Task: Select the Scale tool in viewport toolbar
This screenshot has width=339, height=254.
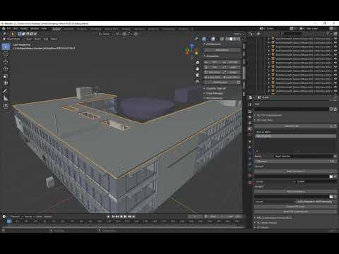Action: [x=6, y=76]
